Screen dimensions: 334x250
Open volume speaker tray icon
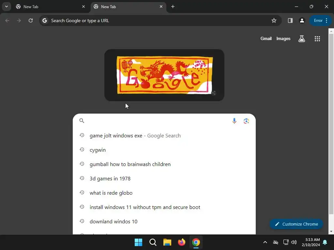click(294, 242)
